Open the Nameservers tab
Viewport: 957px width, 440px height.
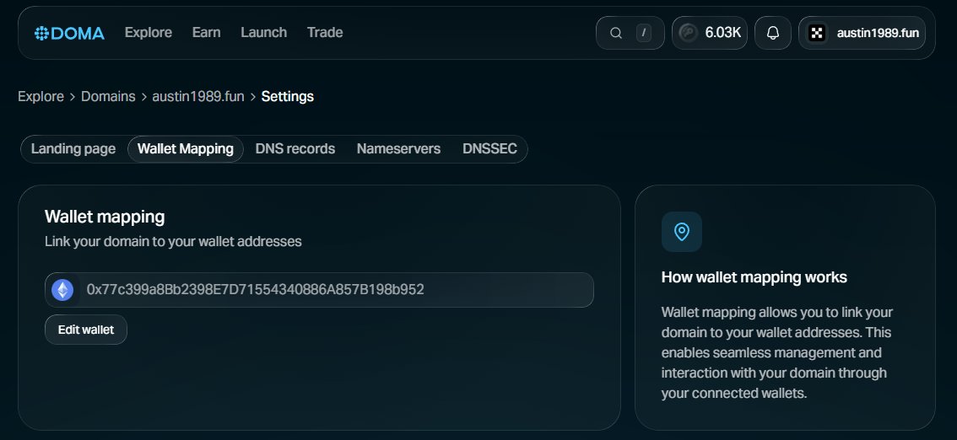(x=398, y=148)
